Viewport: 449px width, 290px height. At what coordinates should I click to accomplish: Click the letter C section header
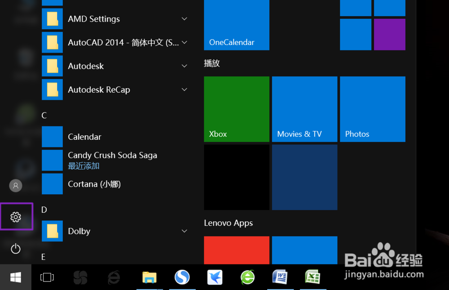pos(44,115)
